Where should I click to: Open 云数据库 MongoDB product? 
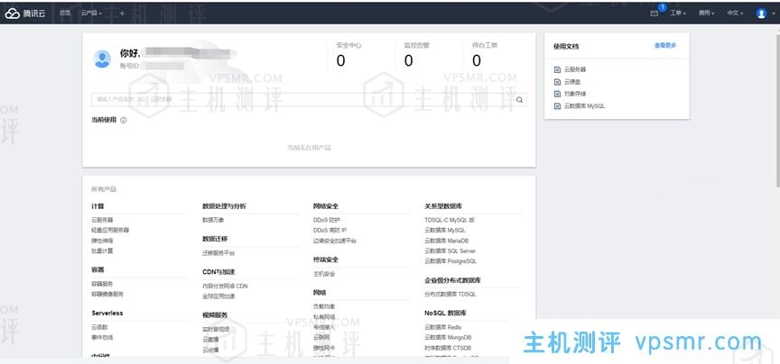pos(448,337)
